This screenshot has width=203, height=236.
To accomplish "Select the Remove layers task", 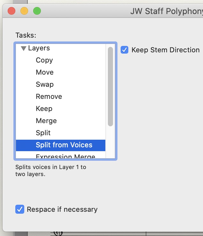I will coord(49,97).
